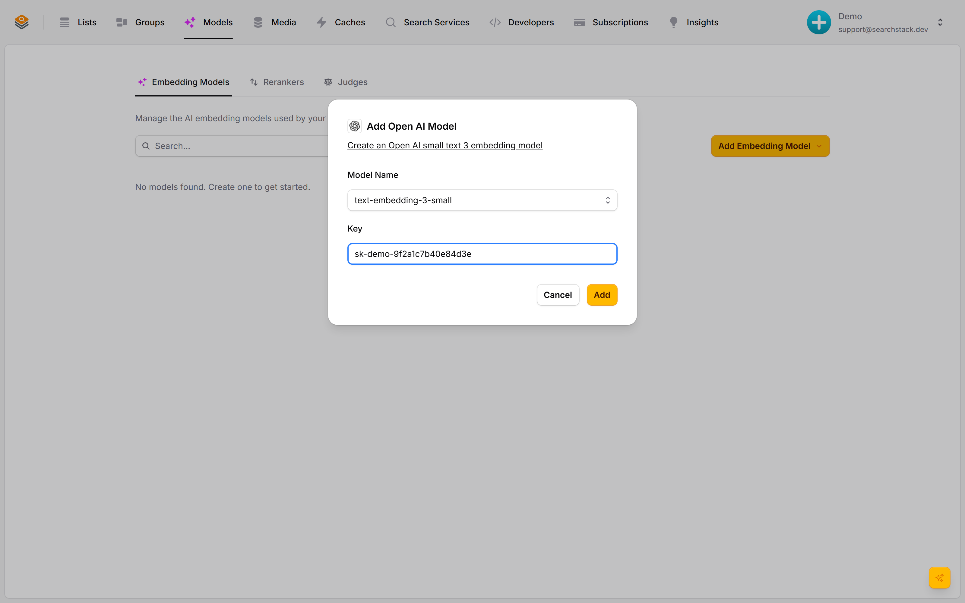Click the Groups icon in navbar
The image size is (965, 603).
pos(122,22)
